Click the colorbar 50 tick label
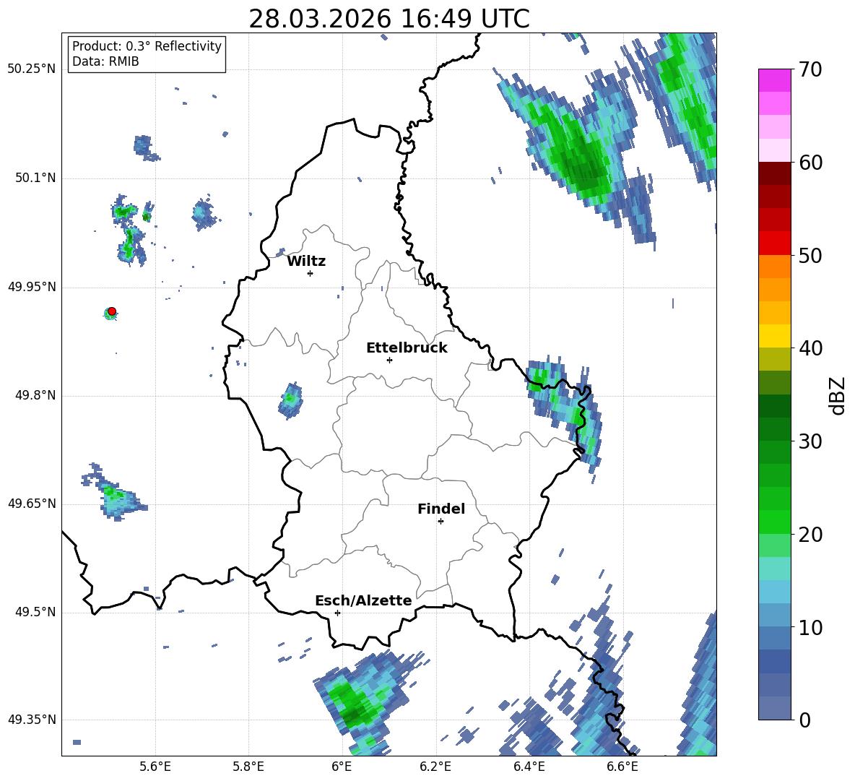Image resolution: width=855 pixels, height=781 pixels. pyautogui.click(x=810, y=256)
